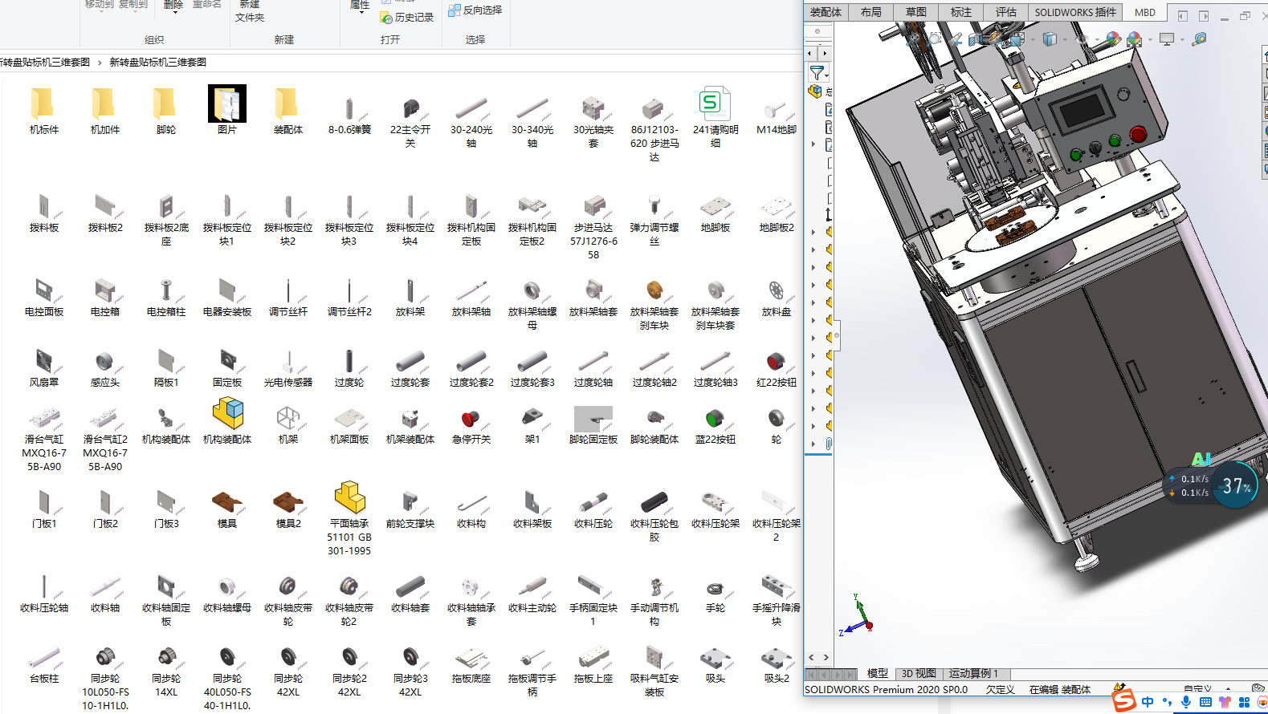Open the Apply Scene icon
1268x714 pixels.
pyautogui.click(x=1134, y=39)
